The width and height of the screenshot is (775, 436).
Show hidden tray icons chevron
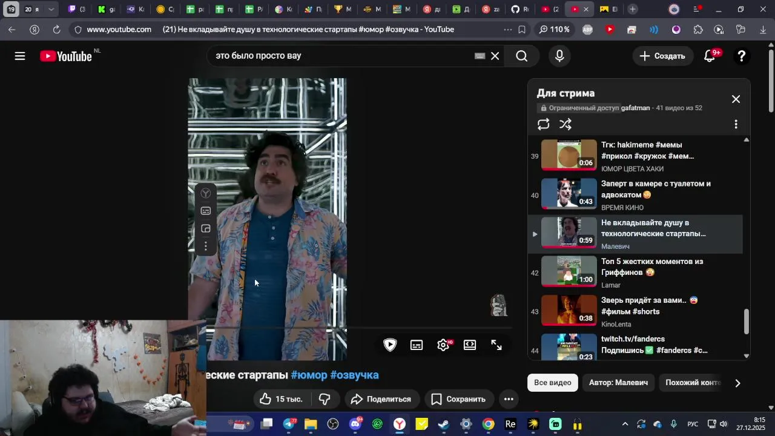point(625,424)
